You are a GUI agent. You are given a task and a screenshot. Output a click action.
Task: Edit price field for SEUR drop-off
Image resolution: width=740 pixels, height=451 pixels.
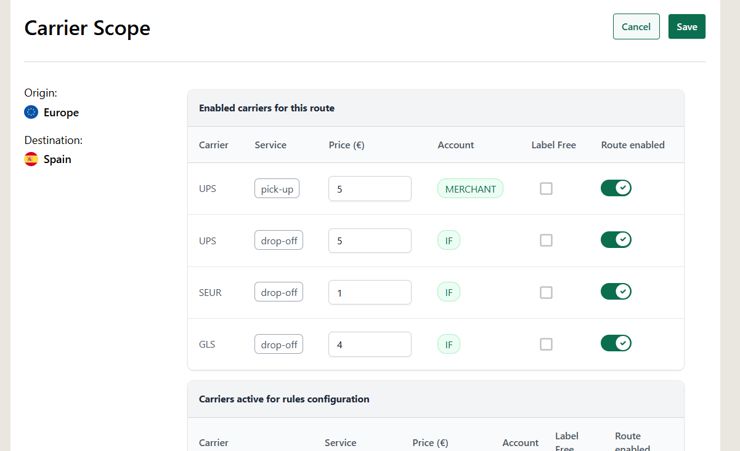tap(370, 292)
